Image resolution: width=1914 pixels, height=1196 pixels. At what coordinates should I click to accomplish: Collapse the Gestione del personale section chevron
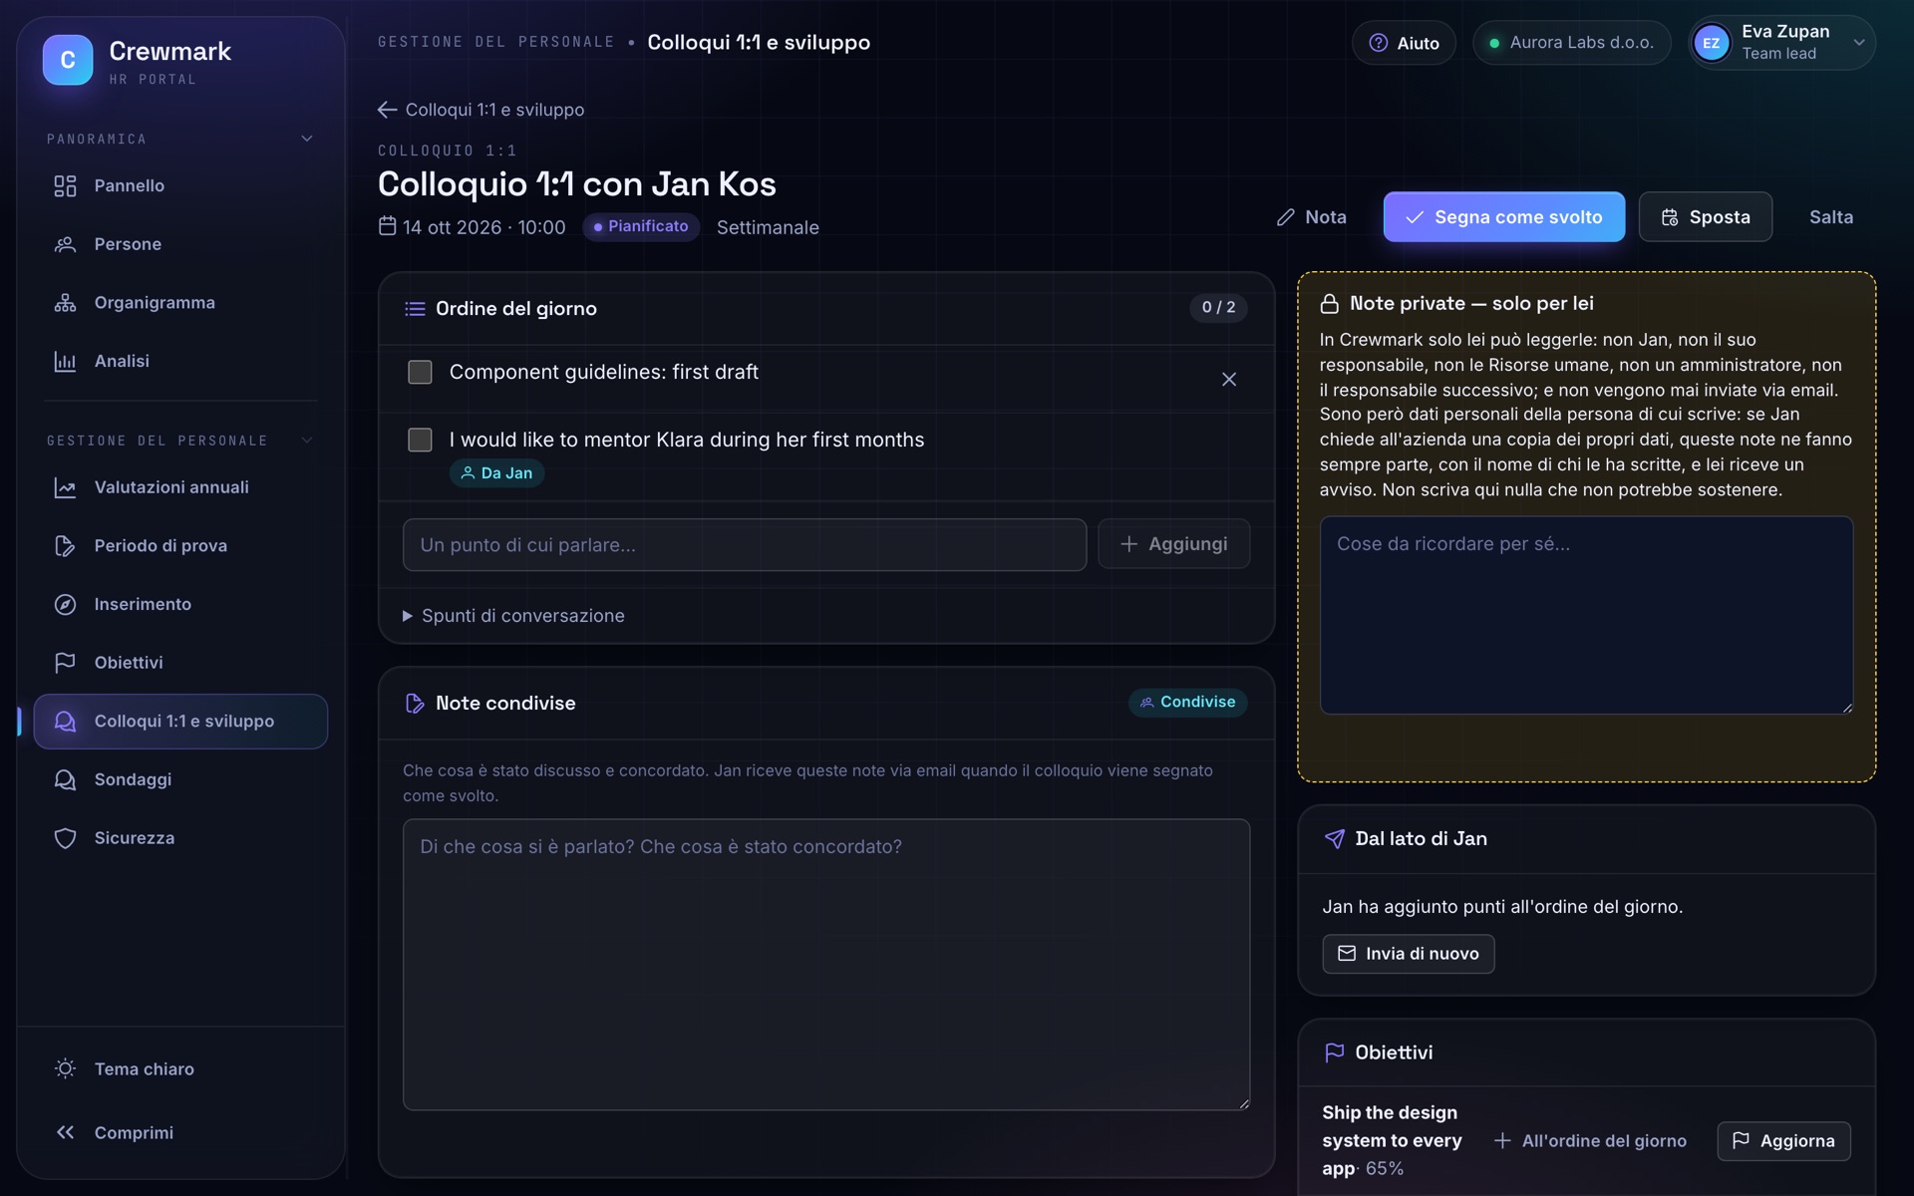307,441
